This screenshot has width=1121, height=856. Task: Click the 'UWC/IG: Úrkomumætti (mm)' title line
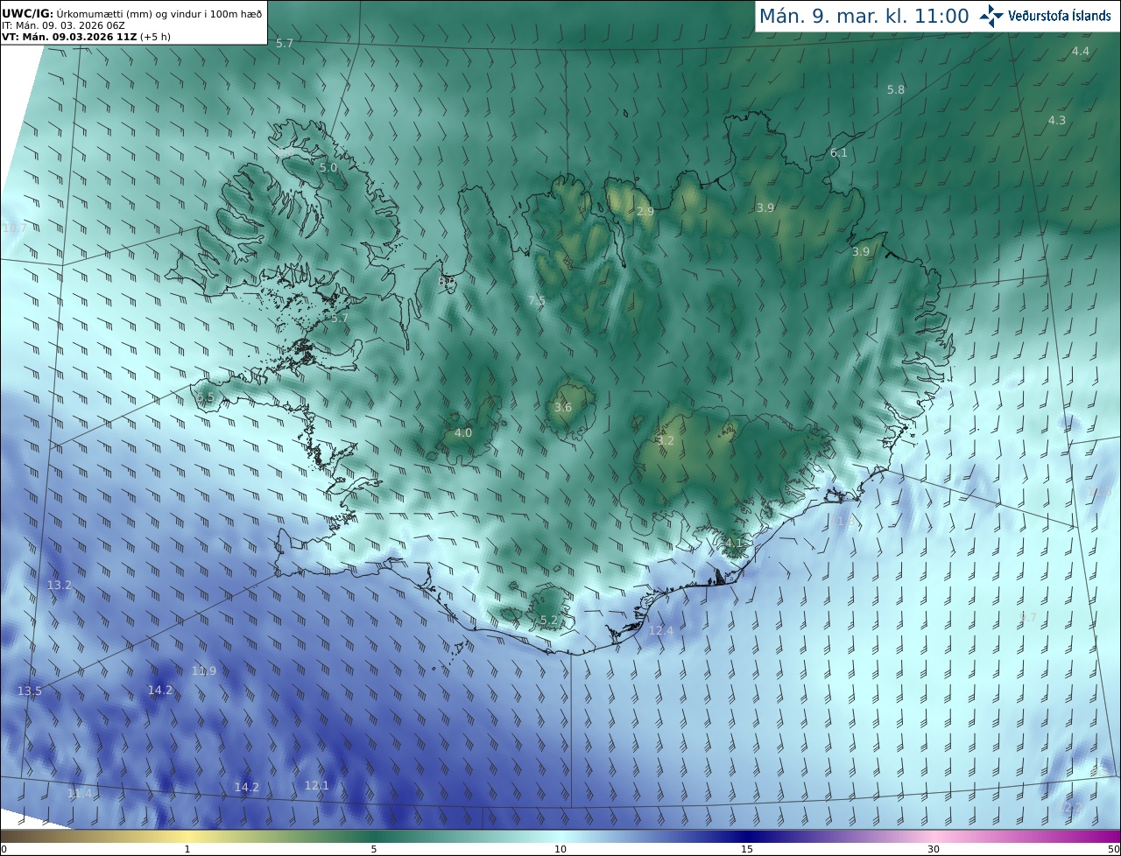click(x=130, y=12)
